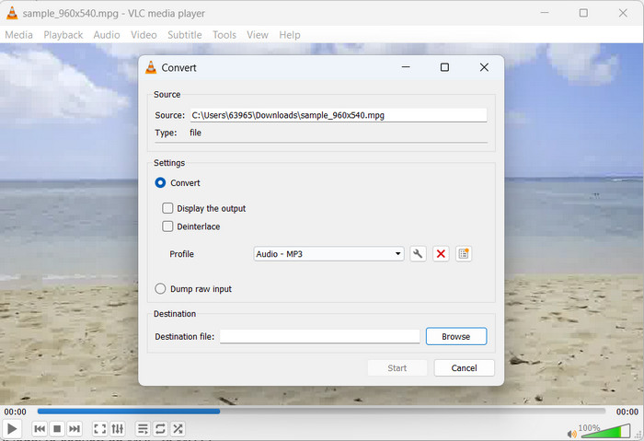Toggle fullscreen video mode
644x441 pixels.
pyautogui.click(x=99, y=429)
